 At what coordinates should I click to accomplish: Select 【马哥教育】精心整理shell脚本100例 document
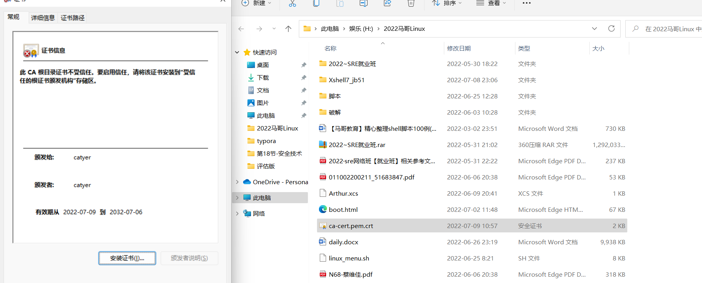click(472, 128)
